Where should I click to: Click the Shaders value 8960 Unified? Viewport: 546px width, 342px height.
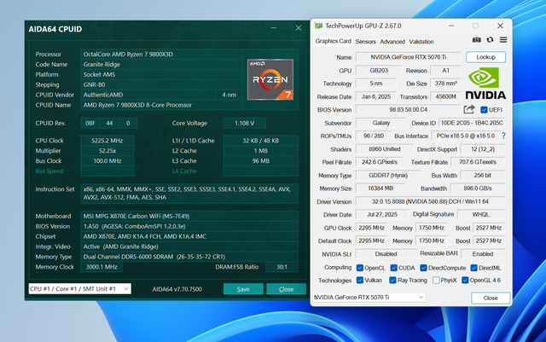[x=385, y=149]
